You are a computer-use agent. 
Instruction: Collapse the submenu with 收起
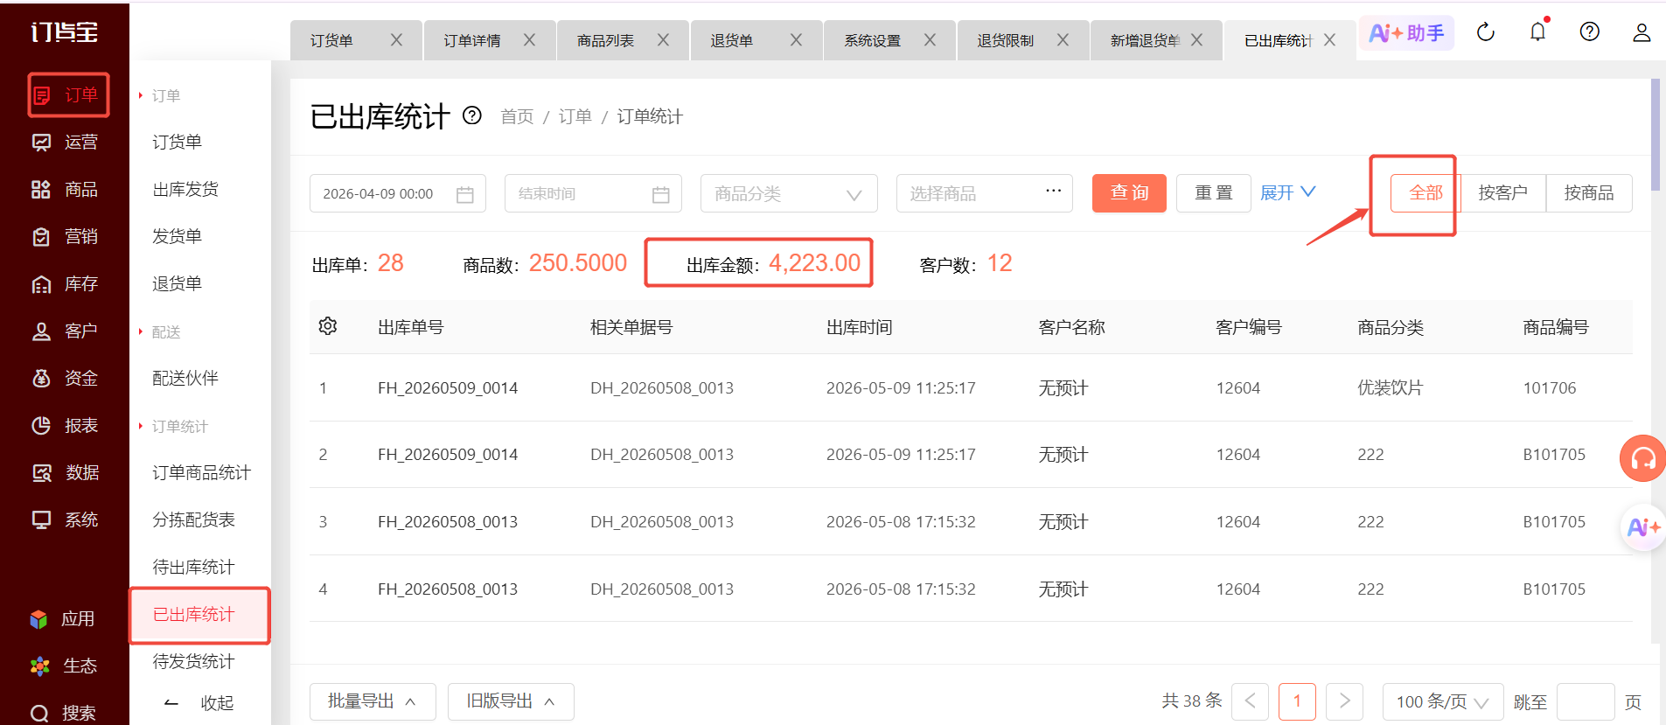tap(199, 703)
